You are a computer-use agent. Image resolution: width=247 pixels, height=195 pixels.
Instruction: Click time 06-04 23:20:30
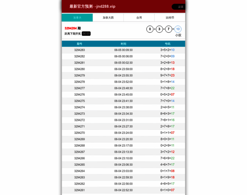click(123, 139)
